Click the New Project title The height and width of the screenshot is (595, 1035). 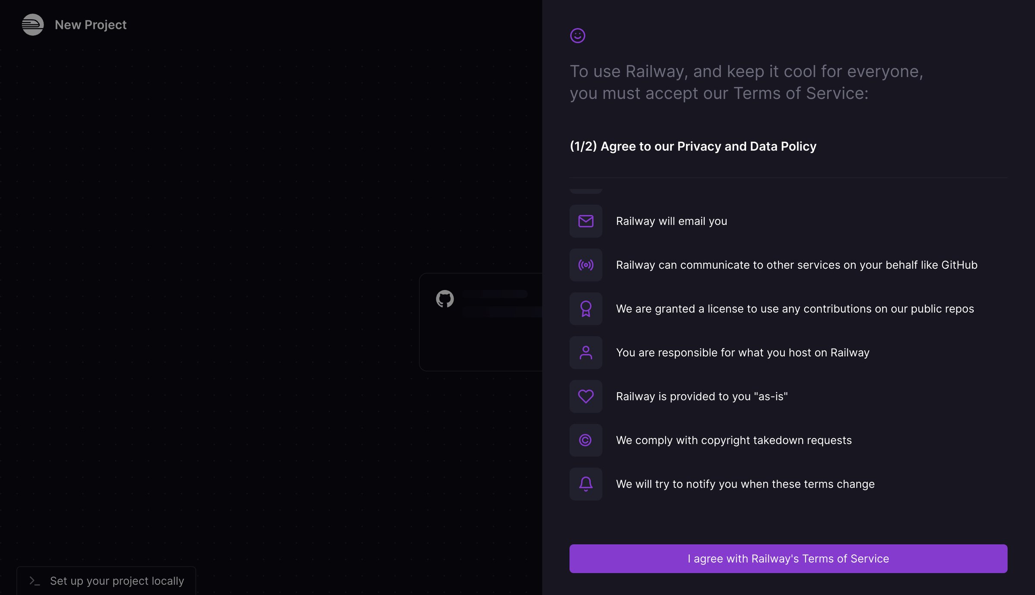(x=91, y=25)
